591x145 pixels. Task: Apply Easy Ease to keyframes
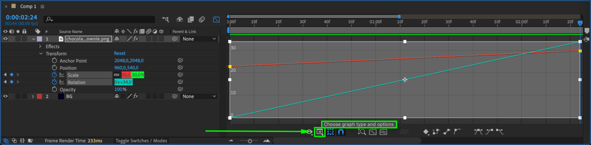[478, 132]
